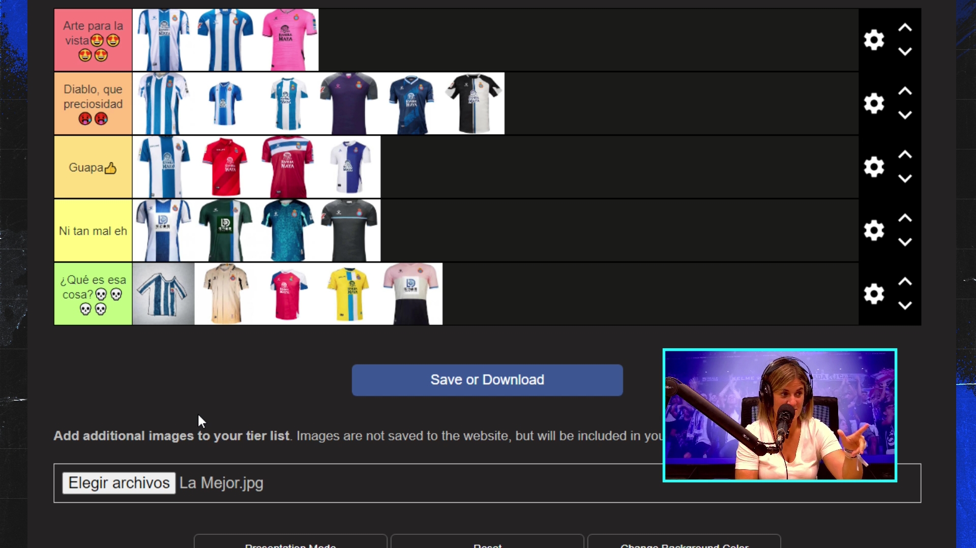This screenshot has height=548, width=976.
Task: Move the Ni tan mal eh tier down
Action: click(x=905, y=242)
